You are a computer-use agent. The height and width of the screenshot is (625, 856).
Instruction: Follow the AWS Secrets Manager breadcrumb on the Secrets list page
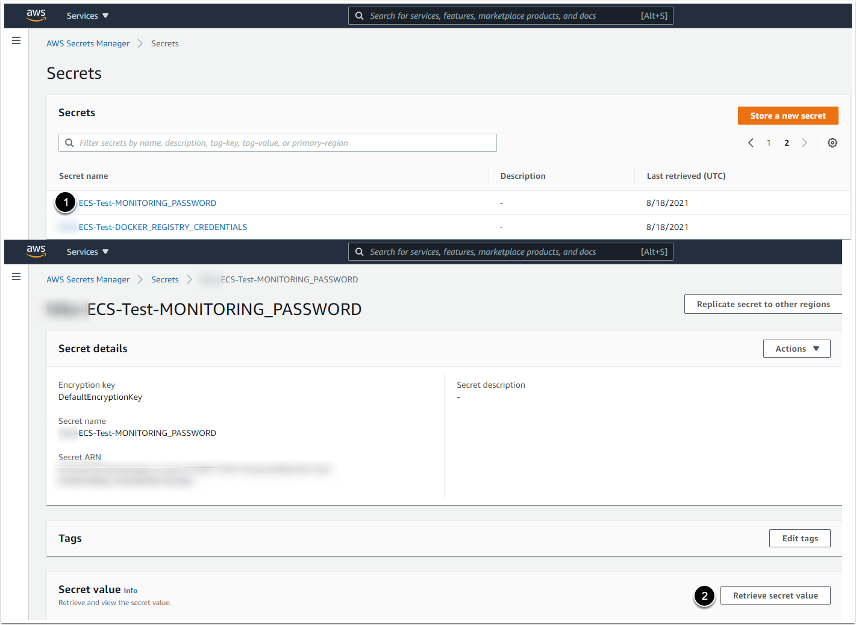[88, 43]
